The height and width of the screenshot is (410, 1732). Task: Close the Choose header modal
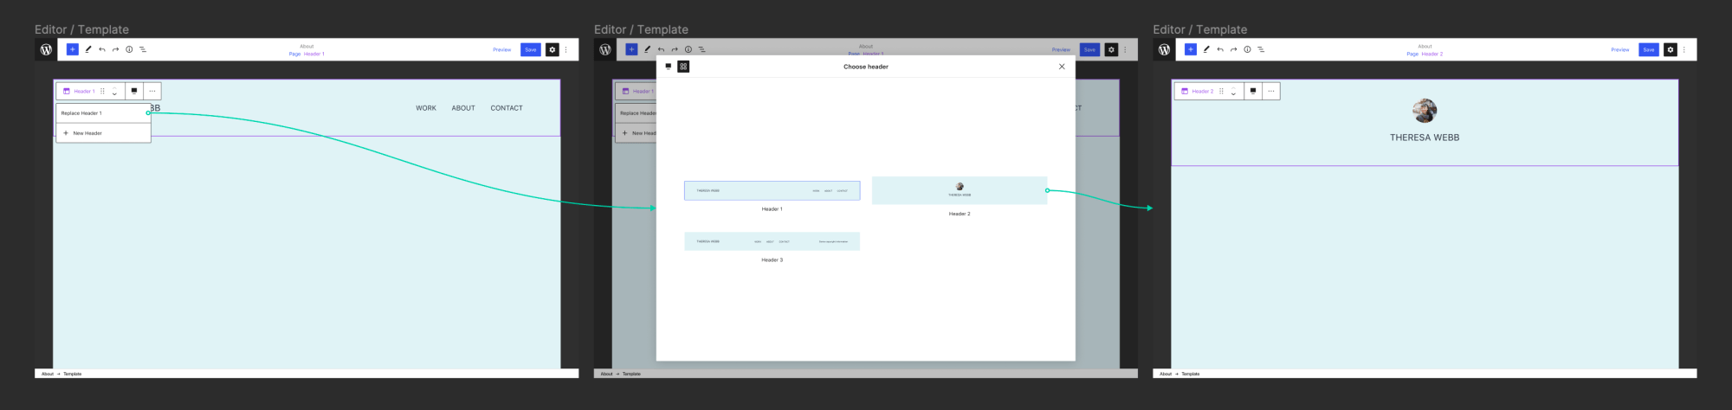tap(1062, 67)
